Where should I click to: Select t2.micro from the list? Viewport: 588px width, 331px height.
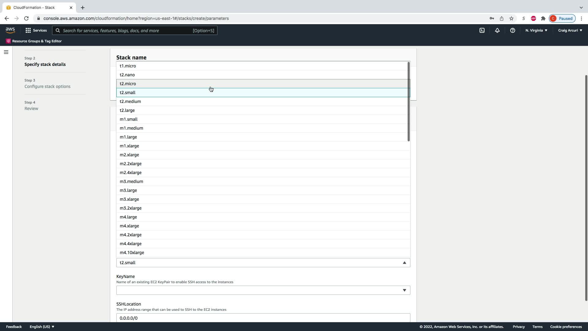point(128,84)
